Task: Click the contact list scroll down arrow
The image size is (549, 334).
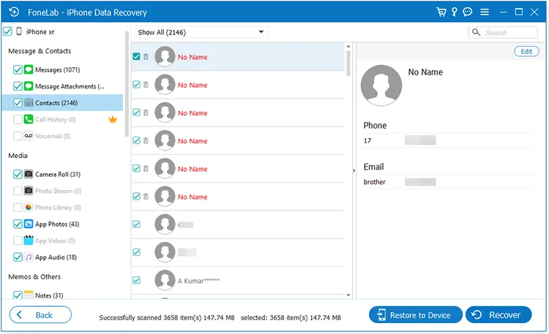Action: pos(348,295)
